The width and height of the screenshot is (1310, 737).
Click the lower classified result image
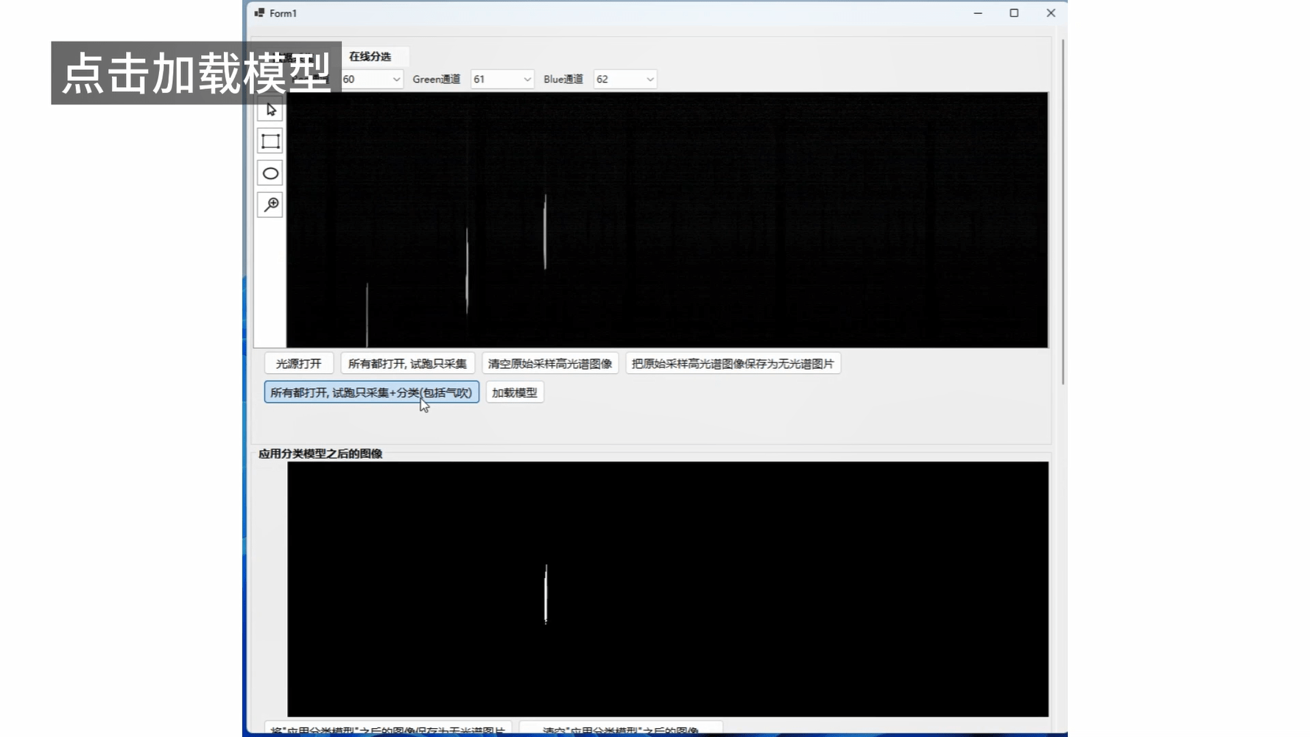coord(668,589)
